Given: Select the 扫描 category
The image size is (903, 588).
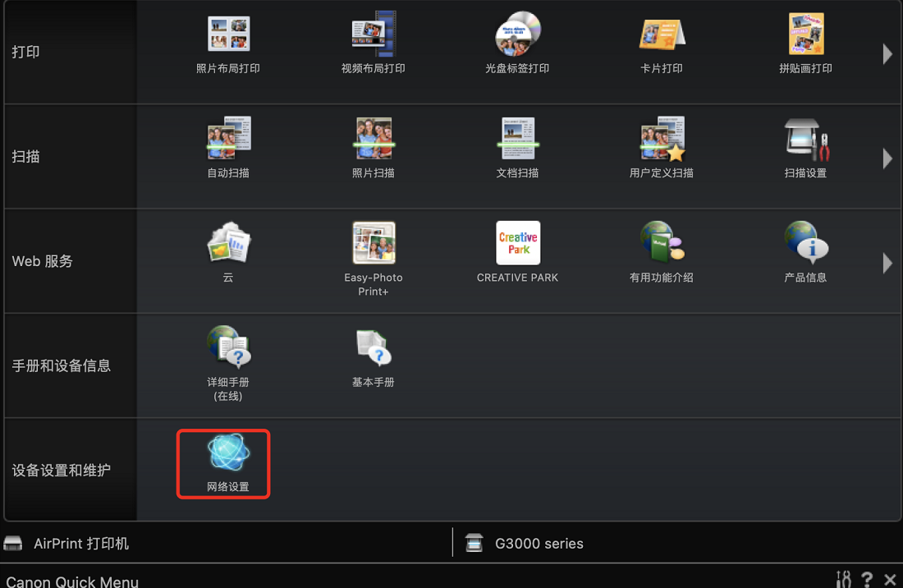Looking at the screenshot, I should (x=71, y=157).
